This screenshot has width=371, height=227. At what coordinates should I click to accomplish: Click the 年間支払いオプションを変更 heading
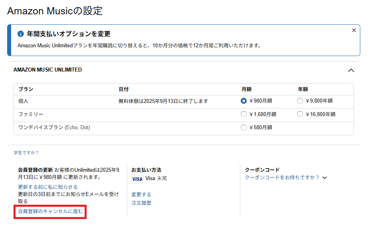point(69,34)
